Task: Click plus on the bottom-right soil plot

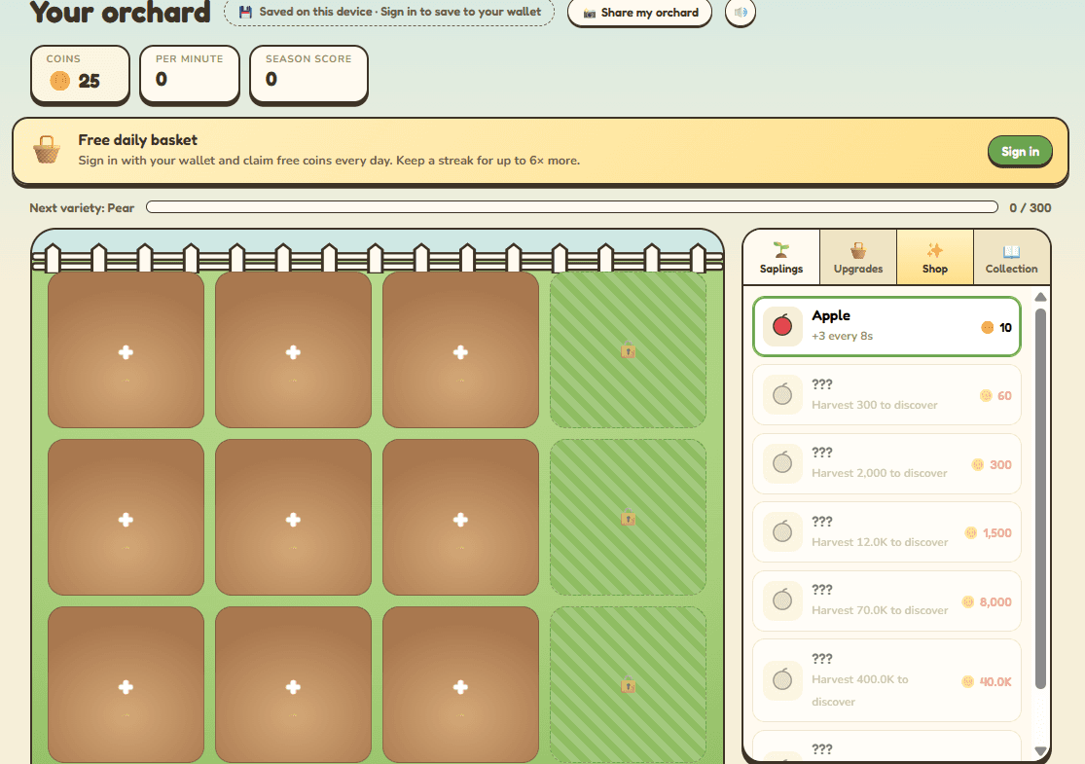Action: pyautogui.click(x=461, y=687)
